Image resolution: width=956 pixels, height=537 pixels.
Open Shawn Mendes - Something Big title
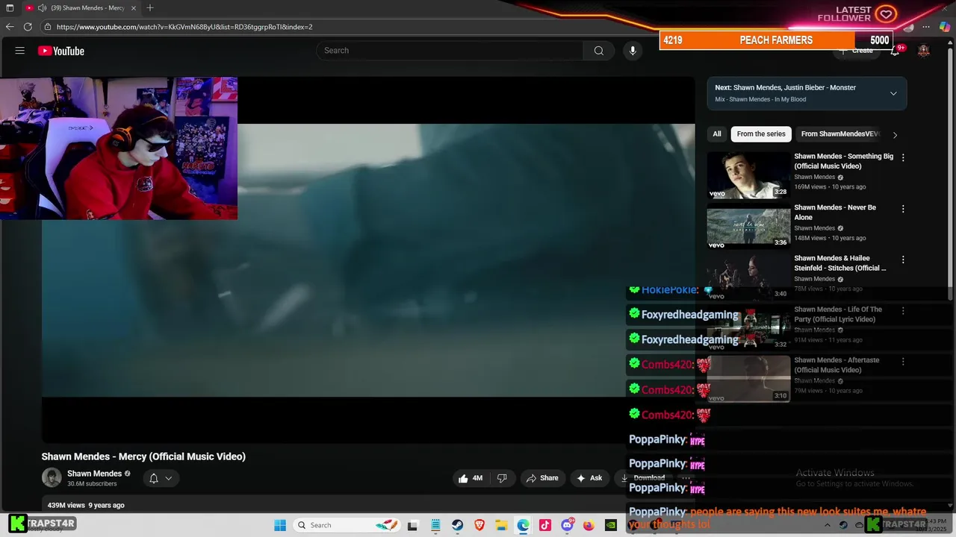(x=843, y=161)
